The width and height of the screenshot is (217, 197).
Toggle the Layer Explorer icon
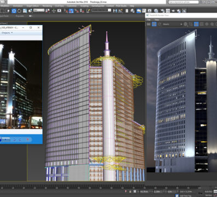click(133, 11)
